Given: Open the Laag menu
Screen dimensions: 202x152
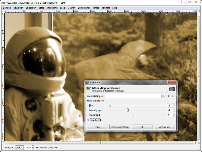Looking at the screenshot, I should click(x=62, y=8).
